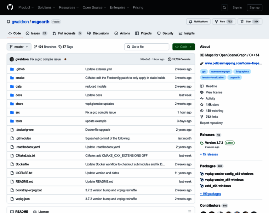Open the + 15 releases link

point(209,154)
